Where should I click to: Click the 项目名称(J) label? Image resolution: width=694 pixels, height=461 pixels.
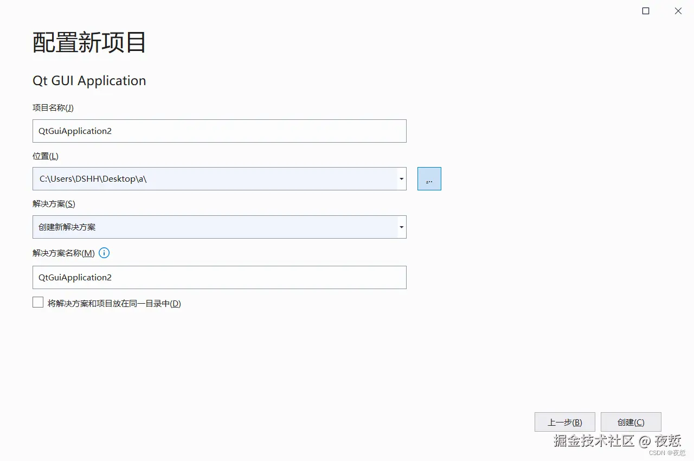pyautogui.click(x=53, y=107)
